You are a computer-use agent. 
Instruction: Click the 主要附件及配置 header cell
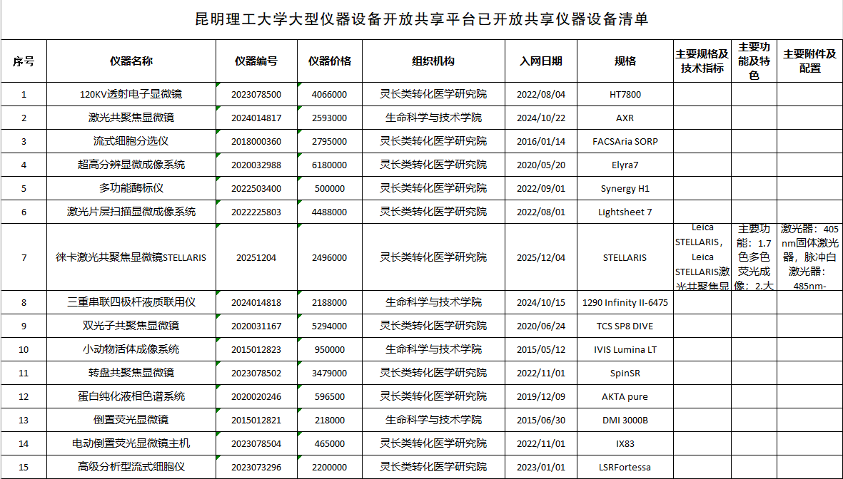pos(809,61)
